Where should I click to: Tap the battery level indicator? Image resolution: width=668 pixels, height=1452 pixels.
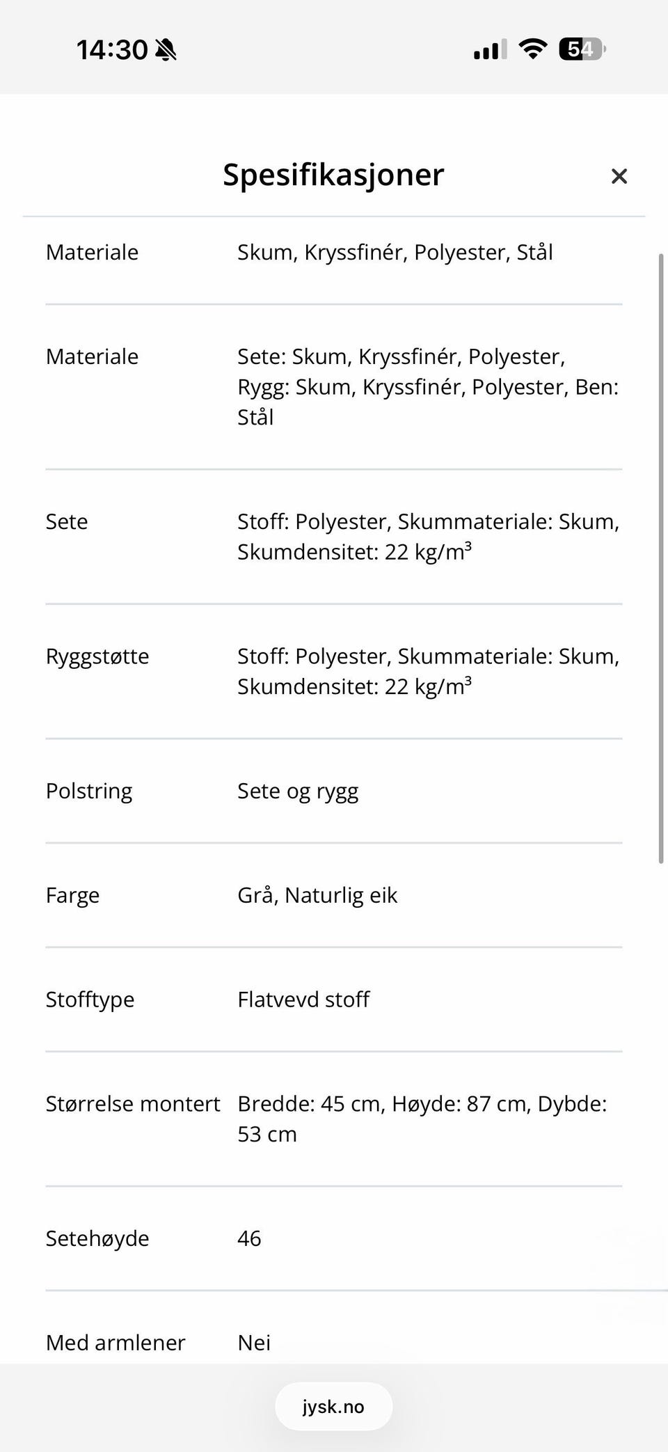click(x=582, y=49)
